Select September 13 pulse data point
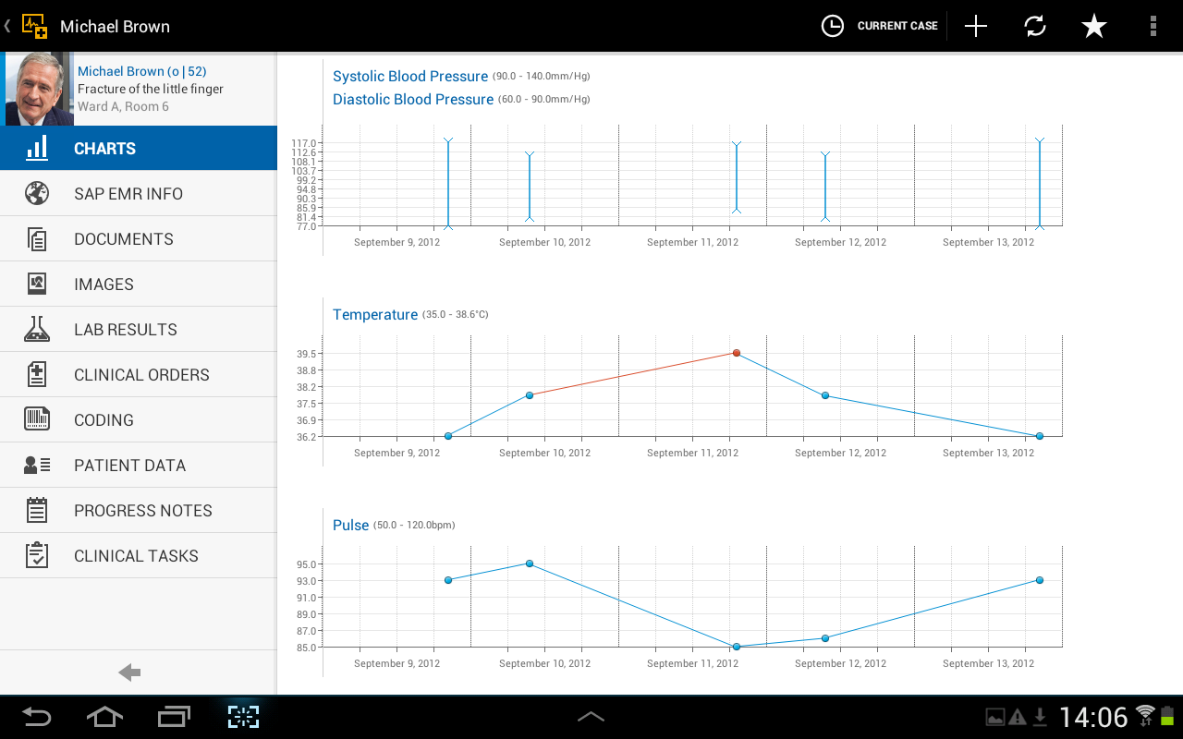 (x=1040, y=580)
